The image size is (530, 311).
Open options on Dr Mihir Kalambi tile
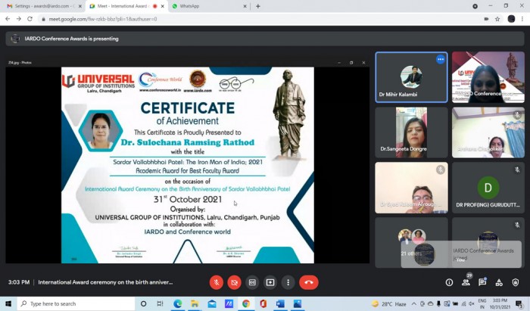coord(441,60)
